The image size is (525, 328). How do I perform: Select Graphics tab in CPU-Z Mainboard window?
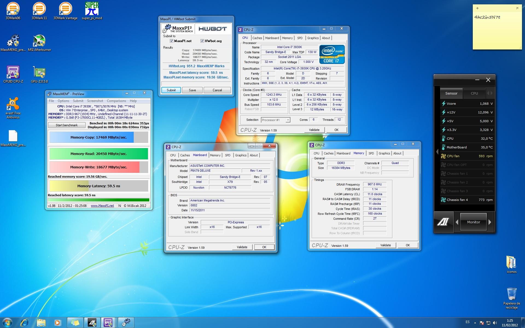(x=241, y=155)
